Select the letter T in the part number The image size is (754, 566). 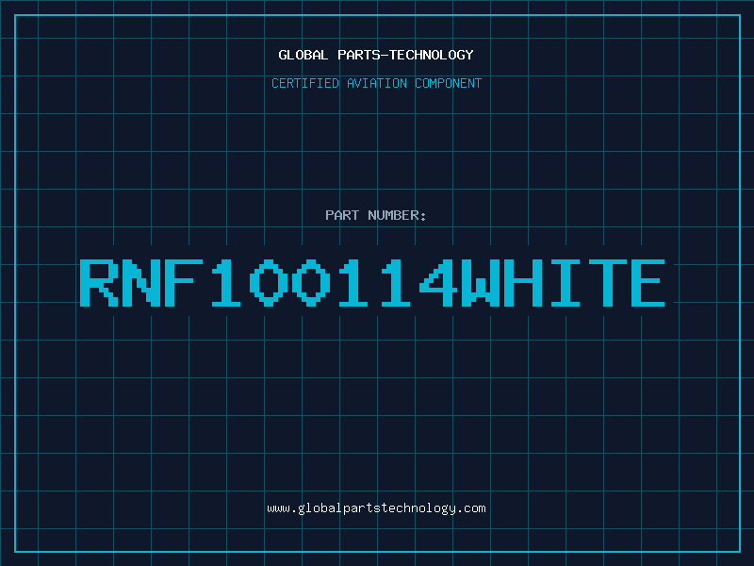603,283
